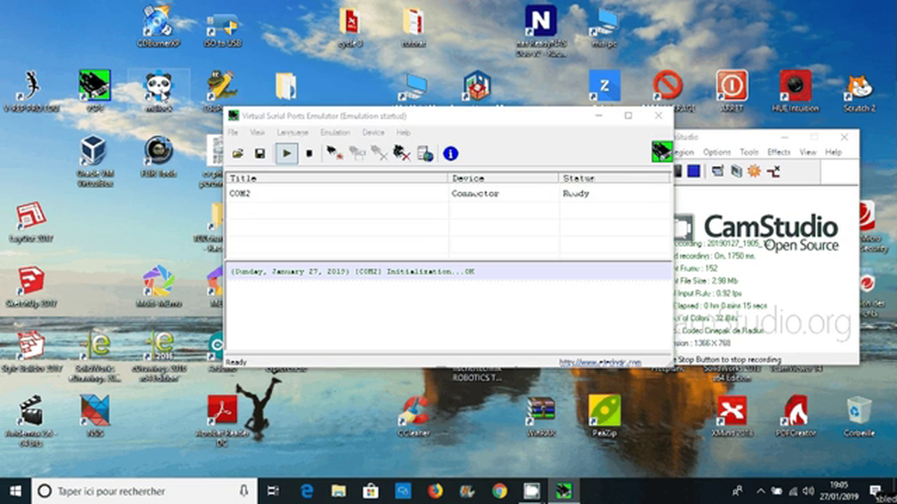The height and width of the screenshot is (504, 897).
Task: Click the Create new device icon
Action: (x=334, y=153)
